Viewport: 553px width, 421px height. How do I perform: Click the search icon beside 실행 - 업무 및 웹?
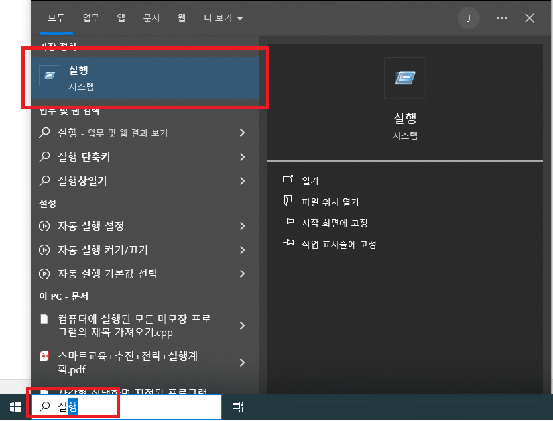44,133
